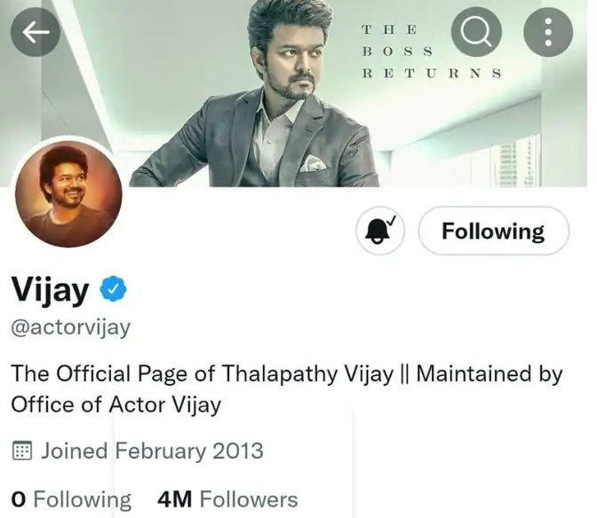Click the blue verified badge
This screenshot has height=518, width=597.
click(113, 289)
